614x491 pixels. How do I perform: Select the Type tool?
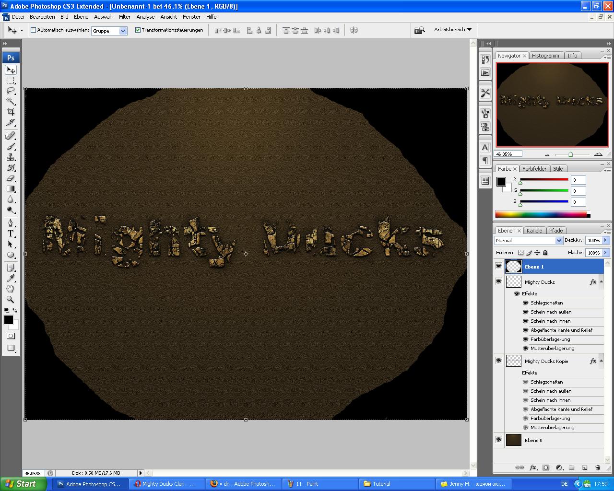tap(11, 234)
